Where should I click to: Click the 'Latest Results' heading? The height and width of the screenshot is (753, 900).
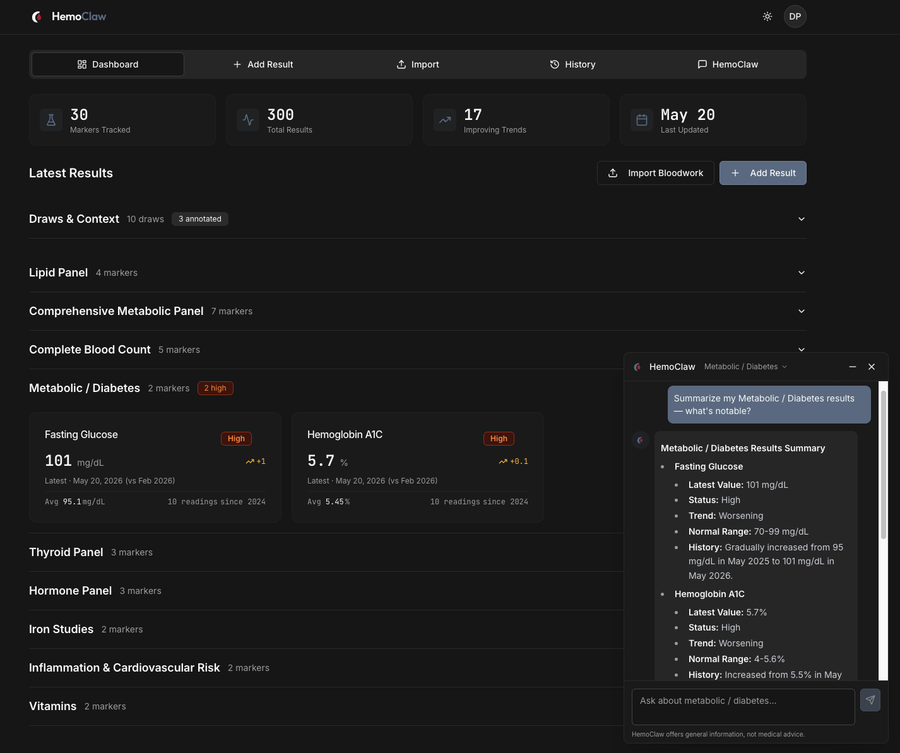coord(71,173)
